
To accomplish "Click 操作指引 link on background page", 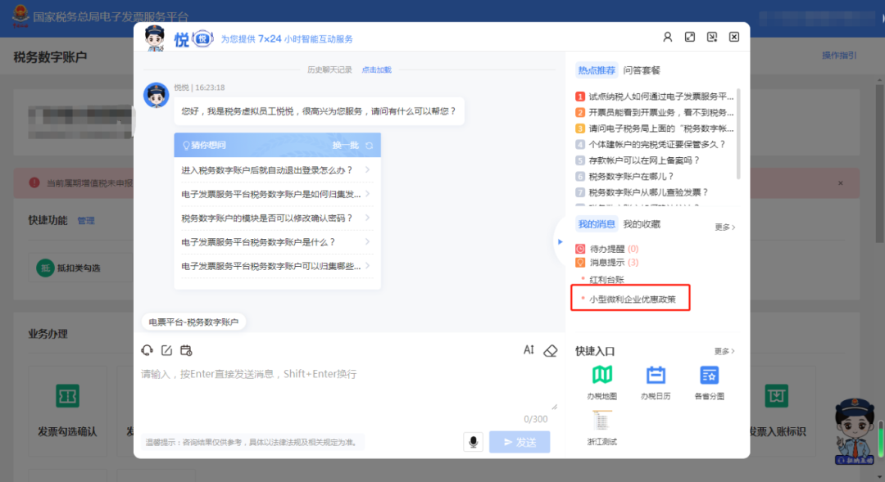I will [839, 56].
